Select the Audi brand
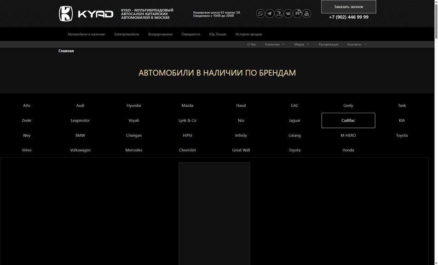This screenshot has height=265, width=438. click(80, 105)
